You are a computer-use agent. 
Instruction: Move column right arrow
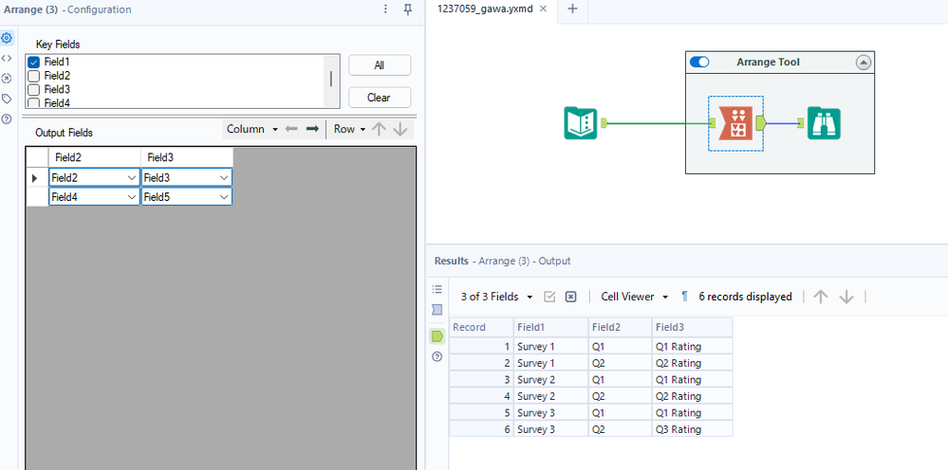pos(312,129)
